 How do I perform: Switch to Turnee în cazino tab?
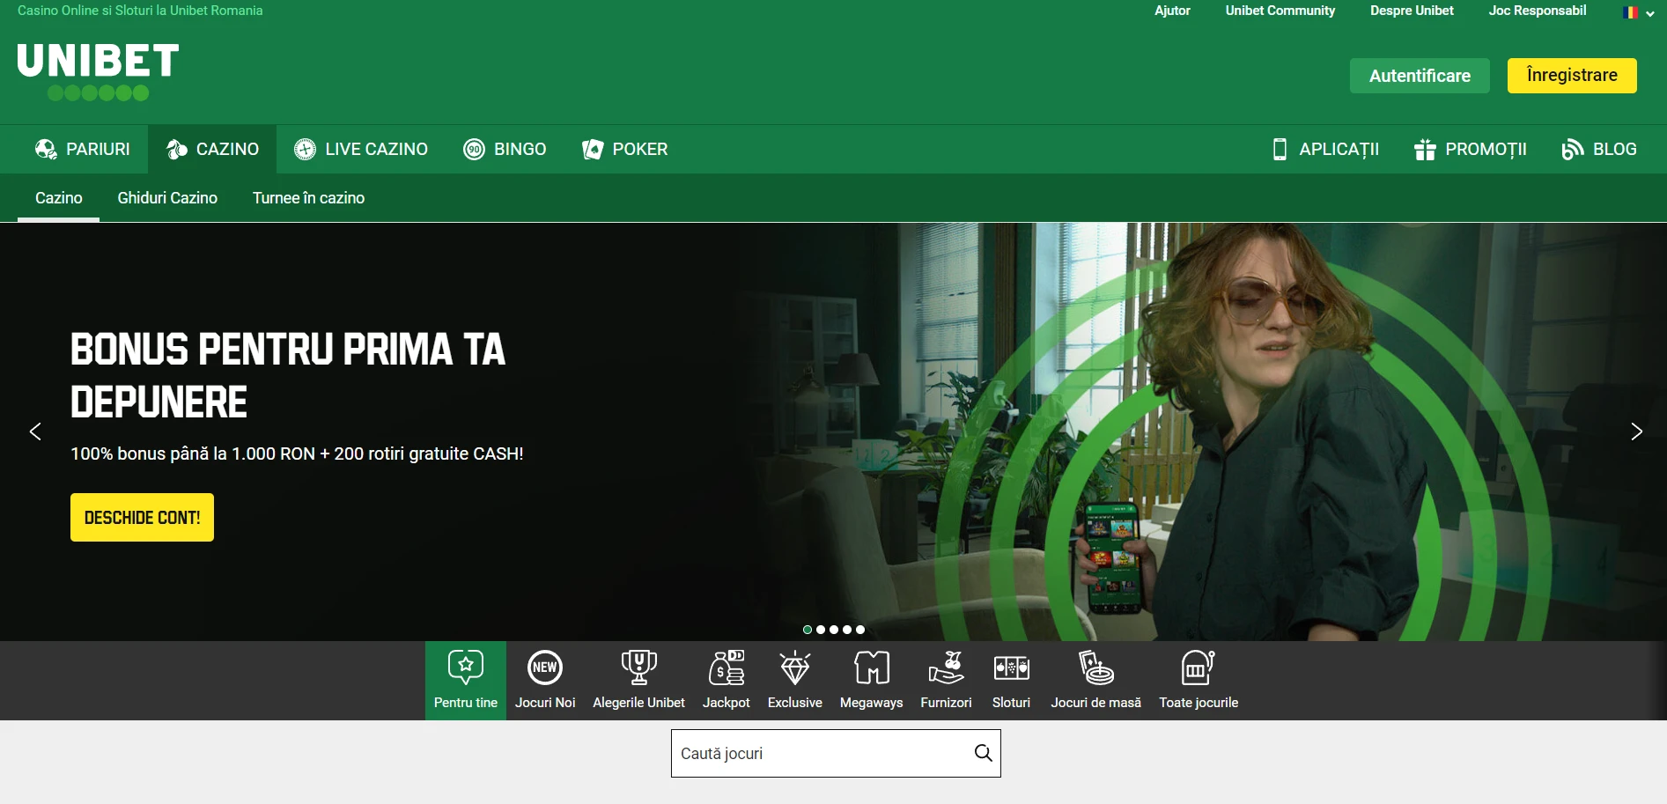(308, 198)
